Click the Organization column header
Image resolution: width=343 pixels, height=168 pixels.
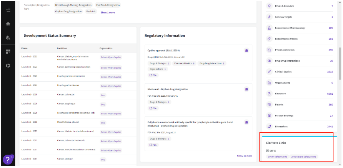(x=106, y=48)
